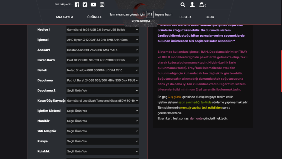
Task: Expand the İşlemci dropdown with AMD Ryzen 3
Action: point(102,40)
